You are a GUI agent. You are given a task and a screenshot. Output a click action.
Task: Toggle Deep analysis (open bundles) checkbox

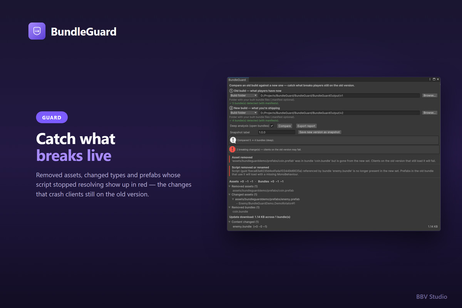click(x=272, y=126)
